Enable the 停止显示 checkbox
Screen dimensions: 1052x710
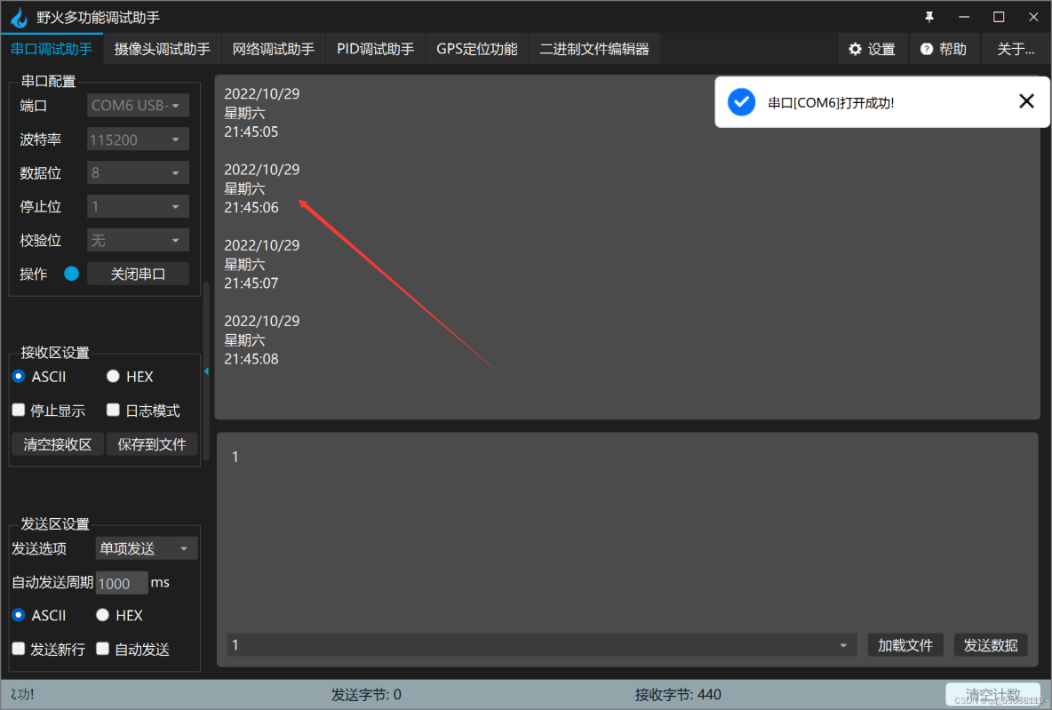pos(19,410)
